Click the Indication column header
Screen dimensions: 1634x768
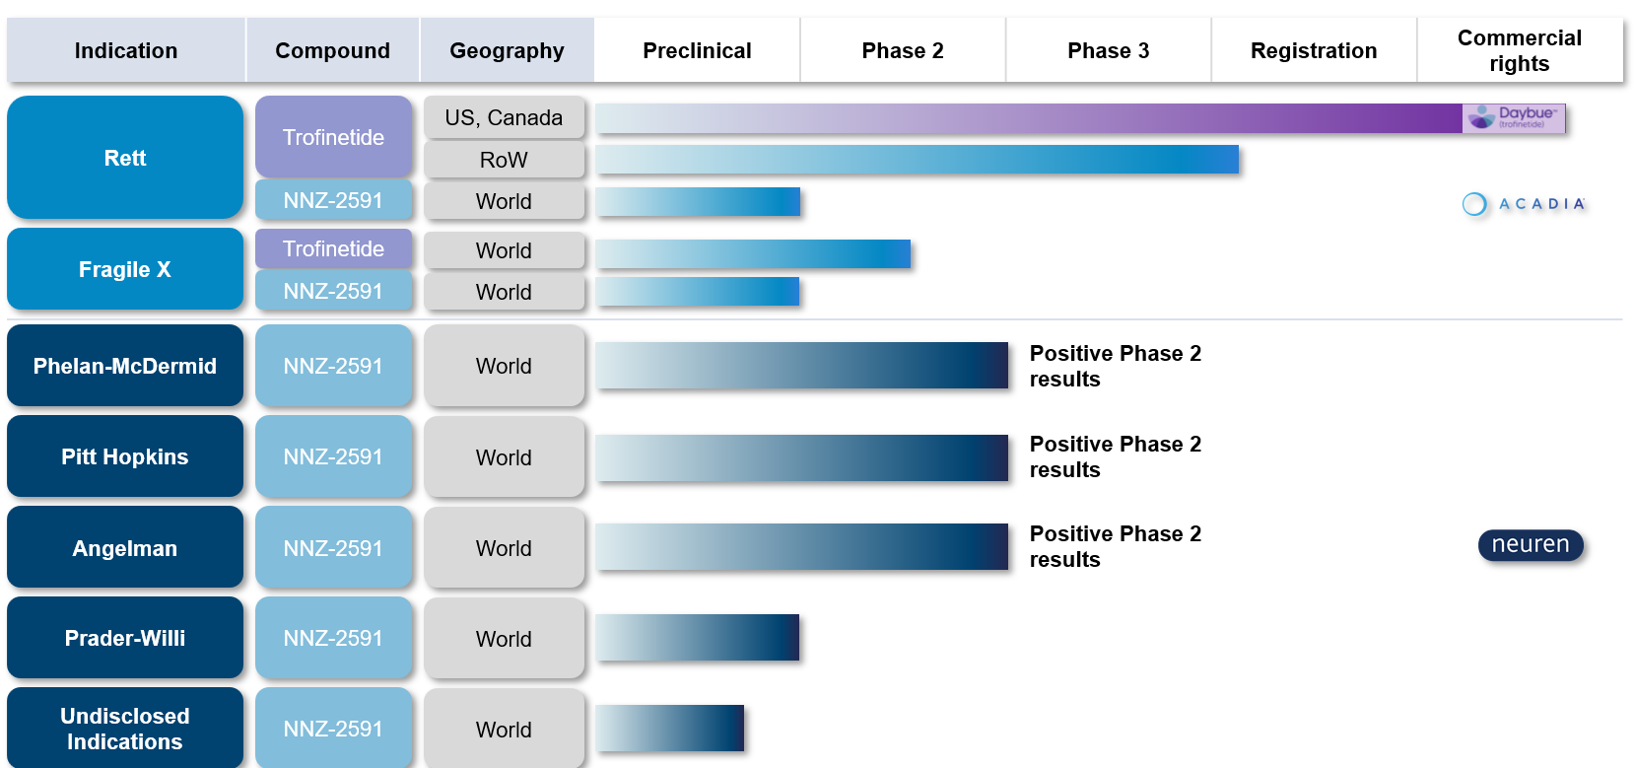(x=126, y=50)
